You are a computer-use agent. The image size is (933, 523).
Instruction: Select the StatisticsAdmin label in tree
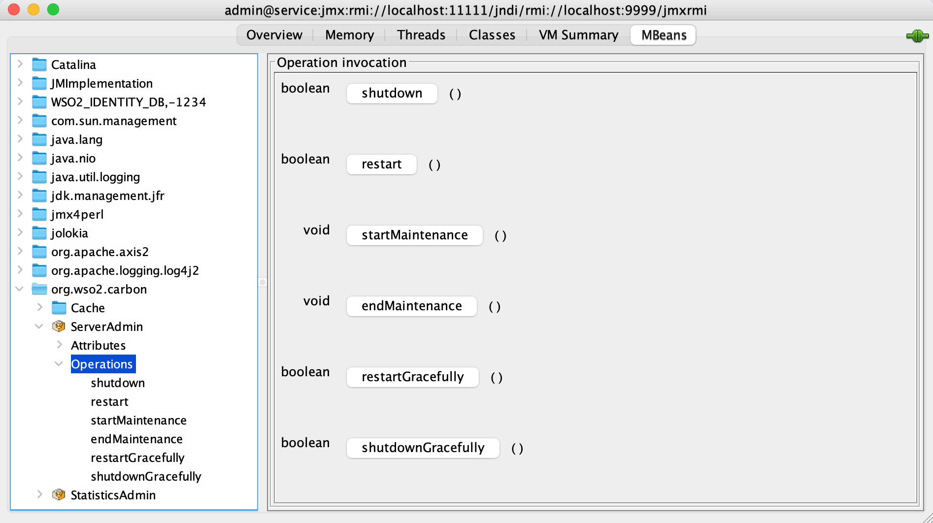pos(113,495)
